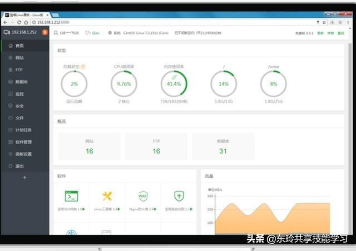Click the 759/1832(MB) memory text
Screen dimensions: 356x251
click(x=174, y=101)
